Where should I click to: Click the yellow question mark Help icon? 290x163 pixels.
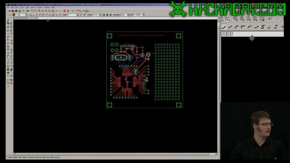pos(72,11)
